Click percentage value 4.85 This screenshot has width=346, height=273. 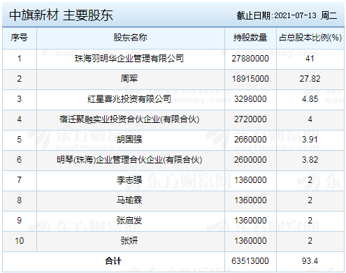pos(310,99)
